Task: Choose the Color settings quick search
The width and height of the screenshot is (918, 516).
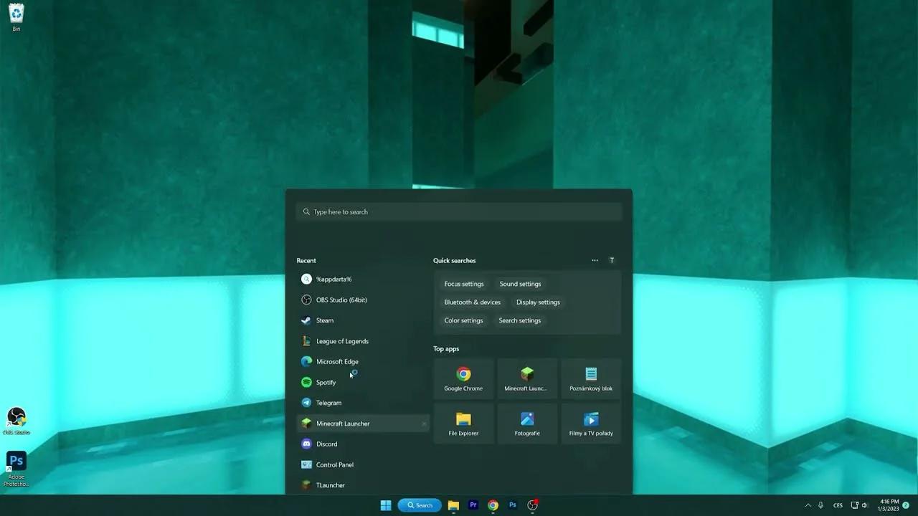Action: pos(463,320)
